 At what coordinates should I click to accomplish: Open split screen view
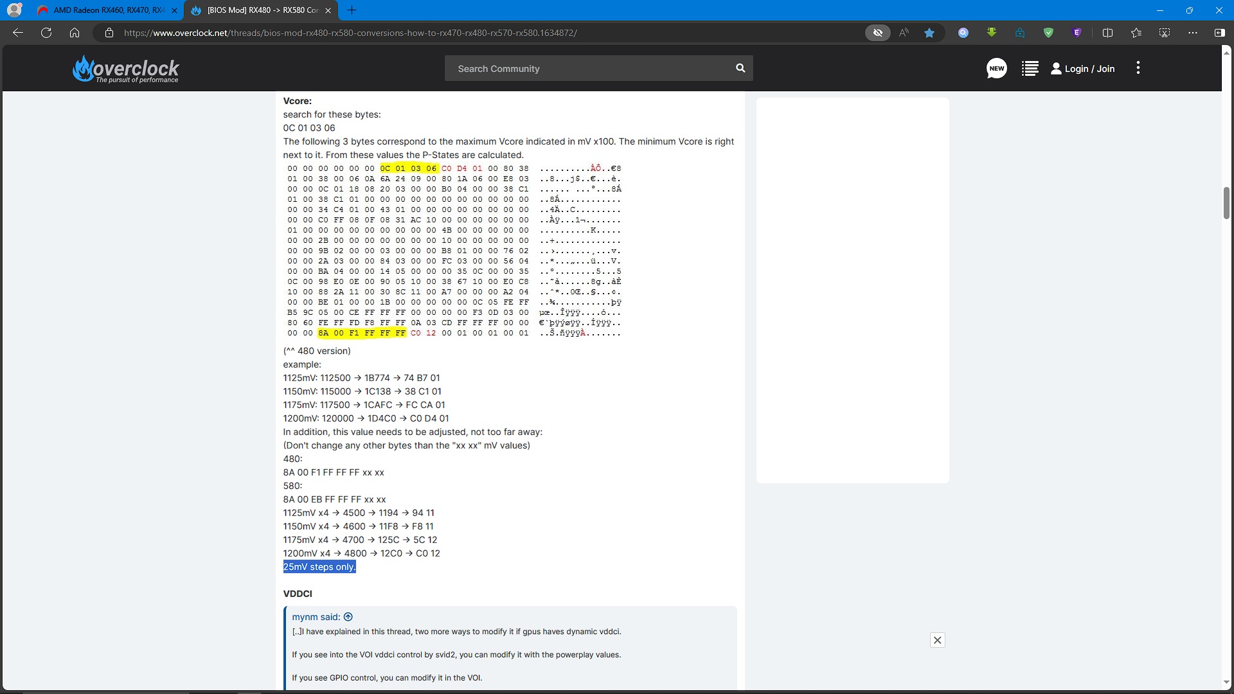(1107, 33)
